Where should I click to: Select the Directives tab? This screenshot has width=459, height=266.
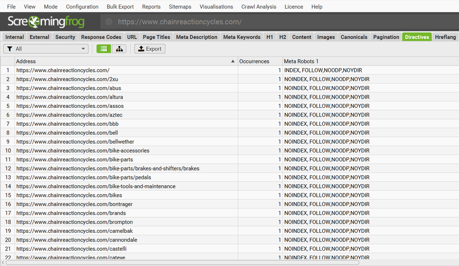coord(417,37)
